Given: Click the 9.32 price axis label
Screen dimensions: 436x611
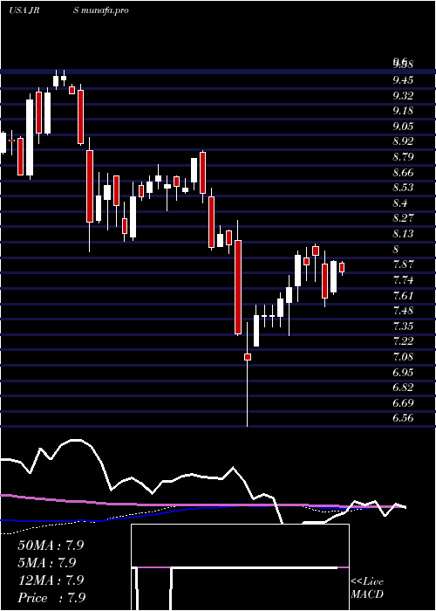Looking at the screenshot, I should (x=403, y=96).
